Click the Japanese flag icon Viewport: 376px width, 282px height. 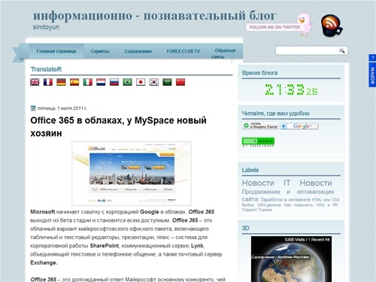(141, 82)
